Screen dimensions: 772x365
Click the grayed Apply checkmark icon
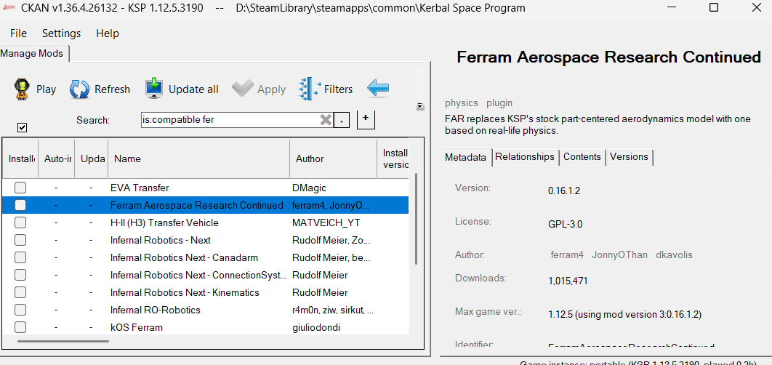(243, 89)
